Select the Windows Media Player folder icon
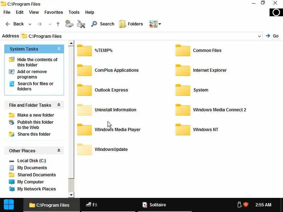This screenshot has height=212, width=283. pos(85,130)
